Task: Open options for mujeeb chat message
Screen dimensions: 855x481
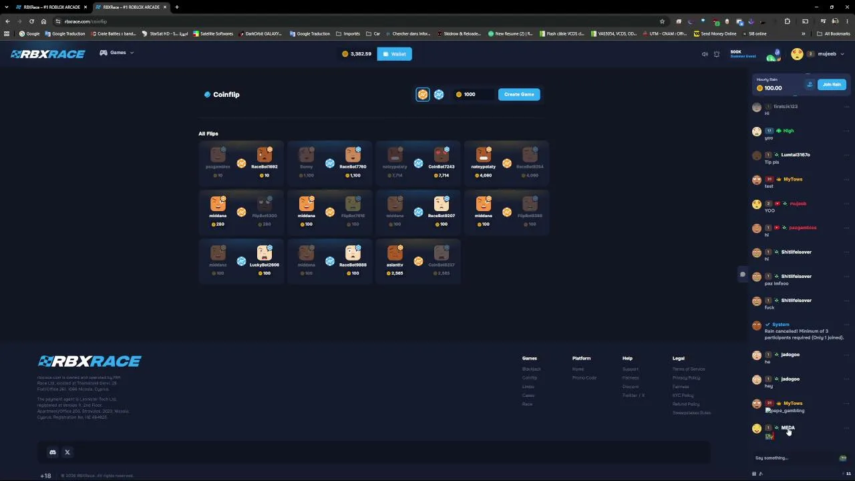Action: [x=847, y=204]
